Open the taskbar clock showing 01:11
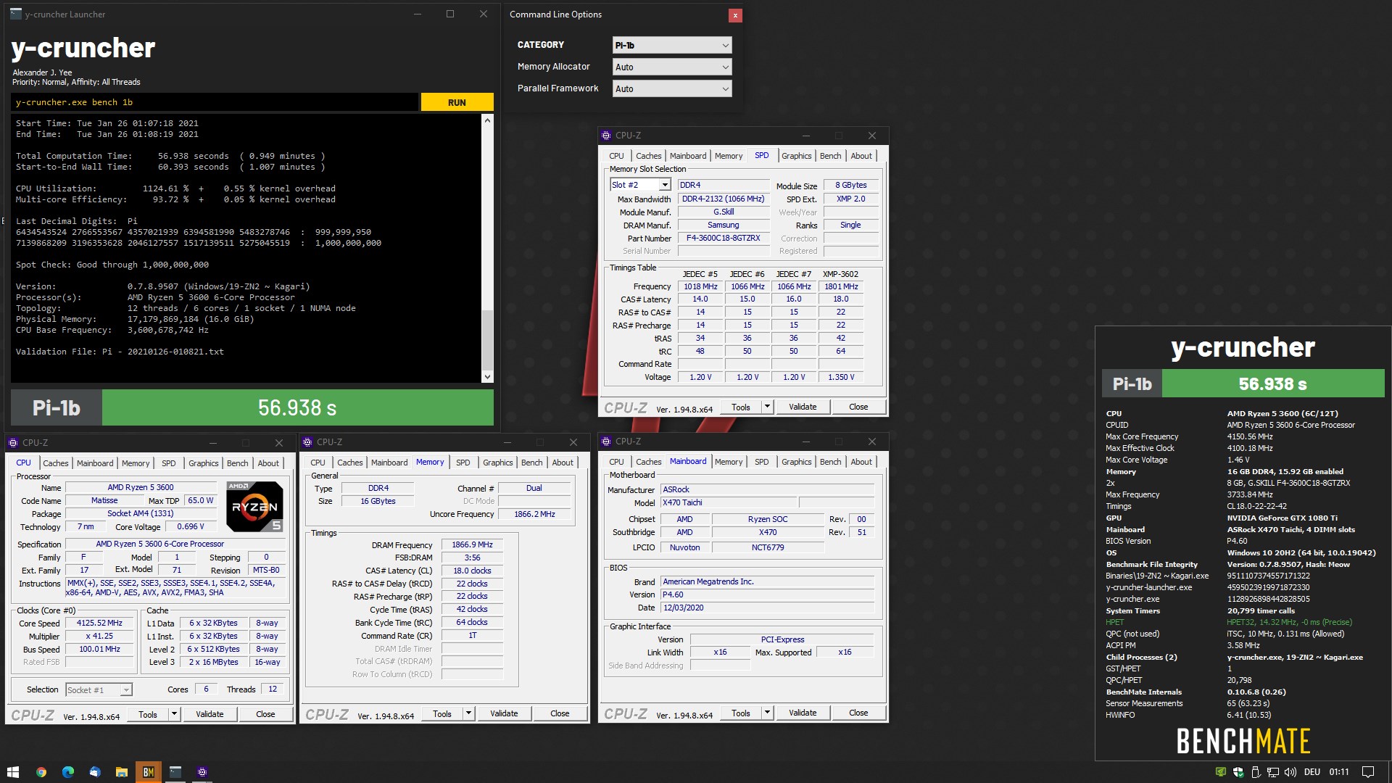This screenshot has height=783, width=1392. coord(1339,772)
